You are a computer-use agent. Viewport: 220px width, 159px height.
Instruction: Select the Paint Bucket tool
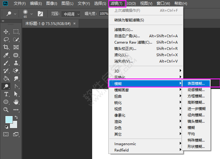[x=6, y=78]
